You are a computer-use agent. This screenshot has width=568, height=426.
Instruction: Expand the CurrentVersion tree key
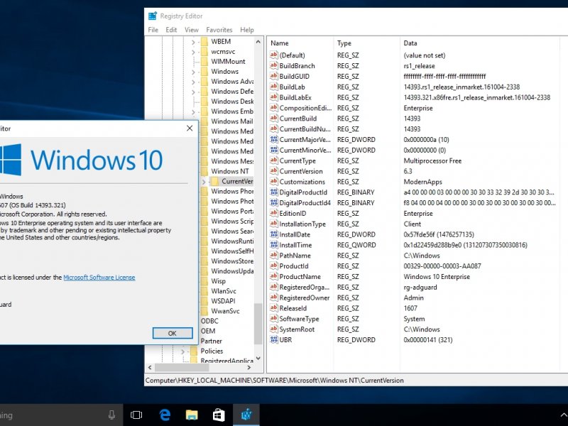click(204, 182)
